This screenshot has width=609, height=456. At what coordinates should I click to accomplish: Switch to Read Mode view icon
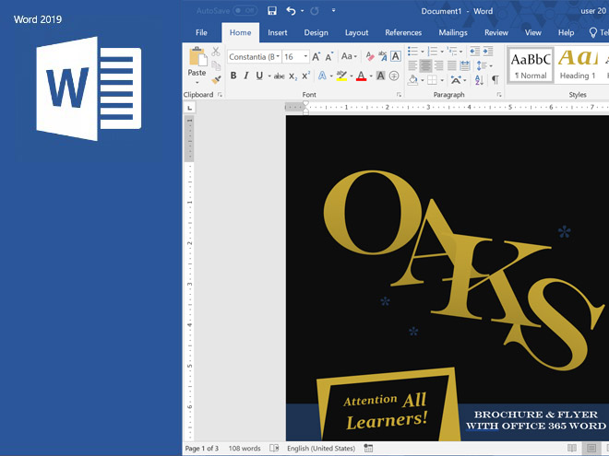coord(572,449)
